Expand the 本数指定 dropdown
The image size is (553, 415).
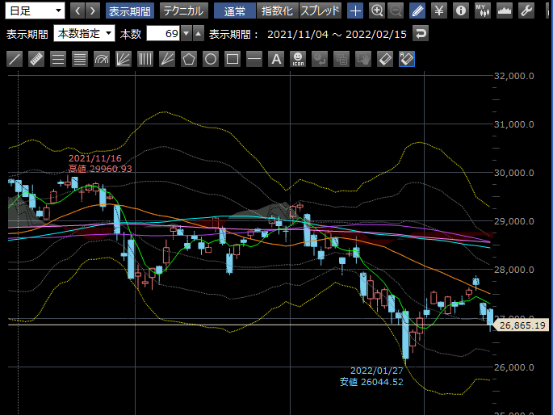(x=85, y=34)
